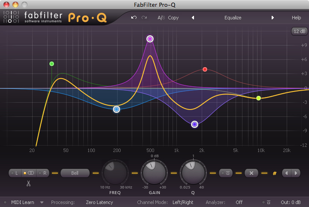309x207 pixels.
Task: Click the GAIN knob
Action: pos(154,173)
